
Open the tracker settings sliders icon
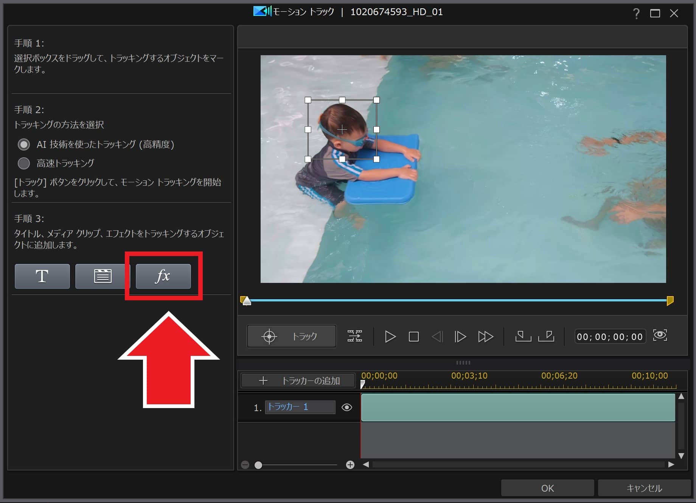click(355, 336)
